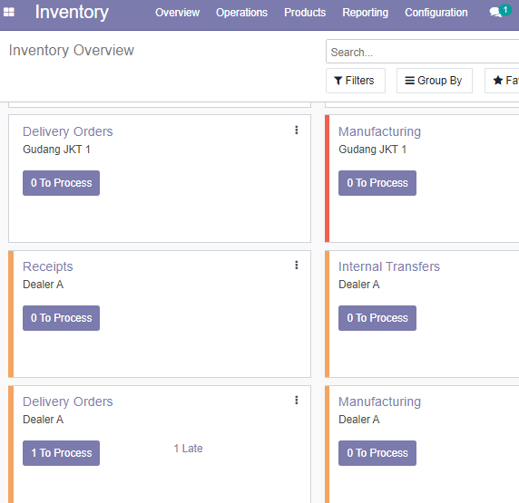Click 0 To Process on Manufacturing Gudang JKT 1

click(x=377, y=183)
